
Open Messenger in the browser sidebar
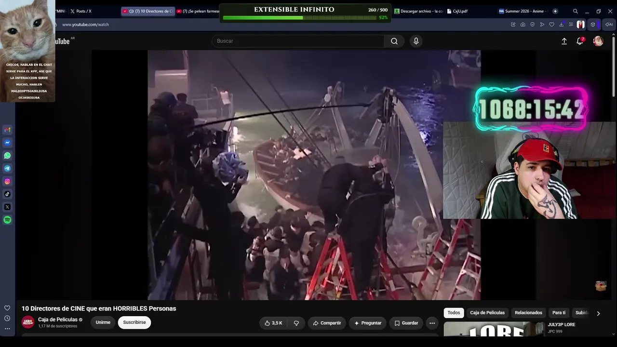(x=7, y=143)
